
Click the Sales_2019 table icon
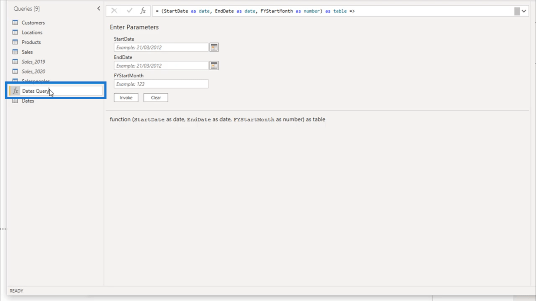tap(15, 61)
